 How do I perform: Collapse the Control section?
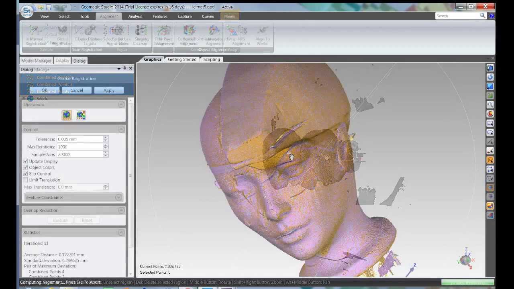(121, 130)
